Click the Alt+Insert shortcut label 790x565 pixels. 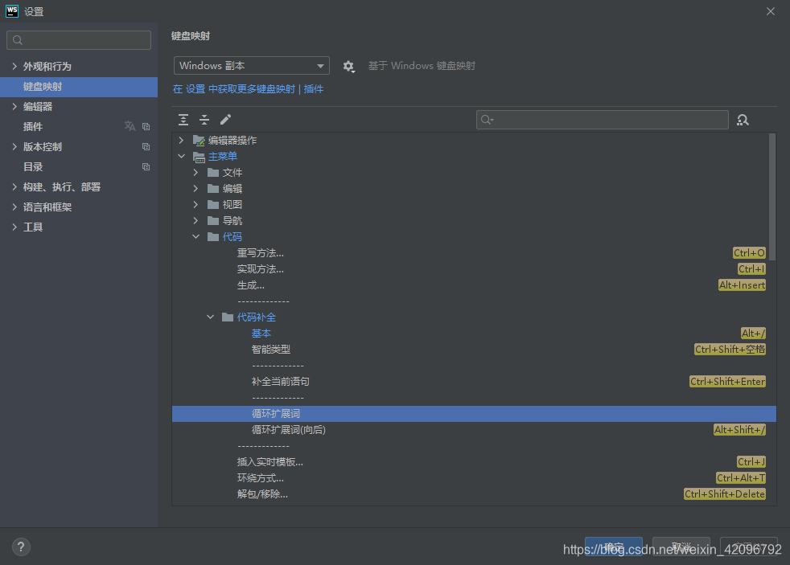pyautogui.click(x=743, y=285)
